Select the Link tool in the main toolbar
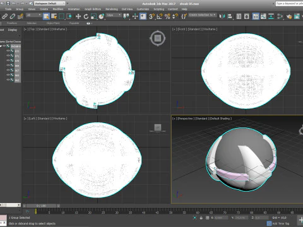Image resolution: width=303 pixels, height=227 pixels. (x=5, y=16)
